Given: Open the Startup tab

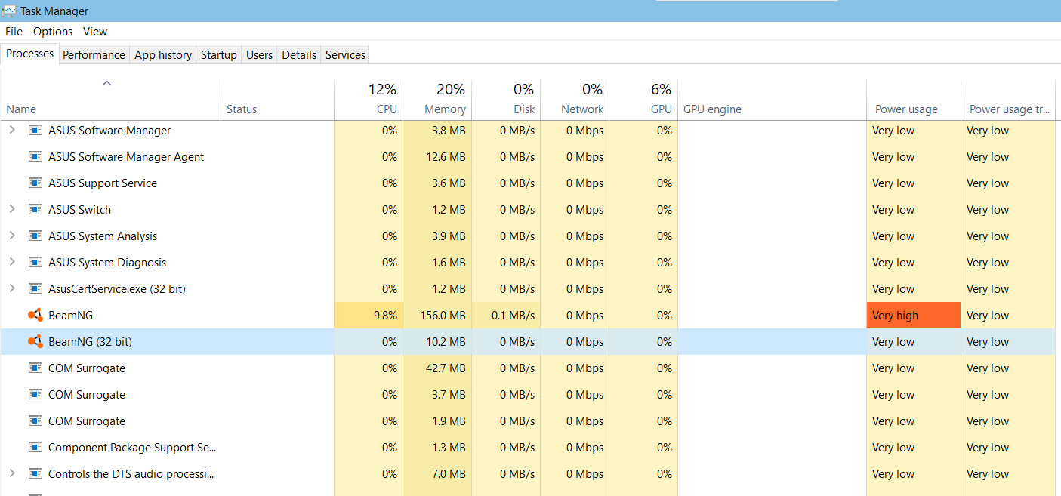Looking at the screenshot, I should [x=218, y=55].
